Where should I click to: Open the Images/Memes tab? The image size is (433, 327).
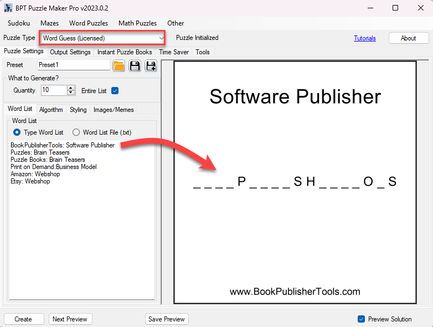[x=114, y=110]
